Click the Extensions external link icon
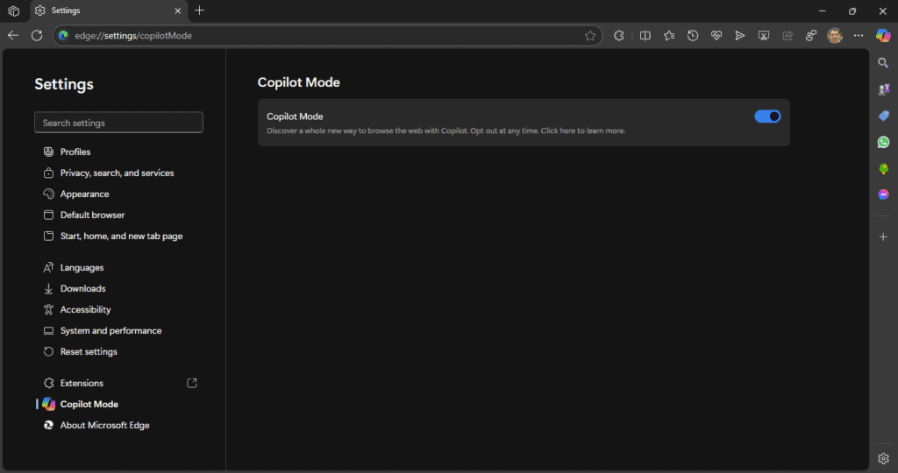Screen dimensions: 898x473 192,383
